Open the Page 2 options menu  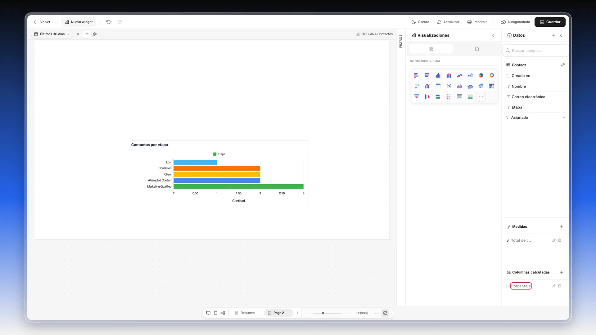(289, 313)
